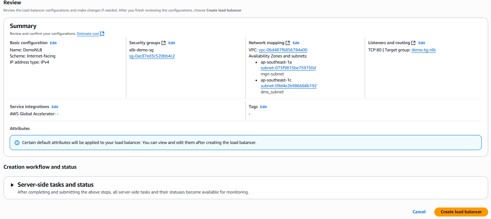Viewport: 491px width, 219px height.
Task: Click external link icon next to Security groups
Action: [164, 43]
